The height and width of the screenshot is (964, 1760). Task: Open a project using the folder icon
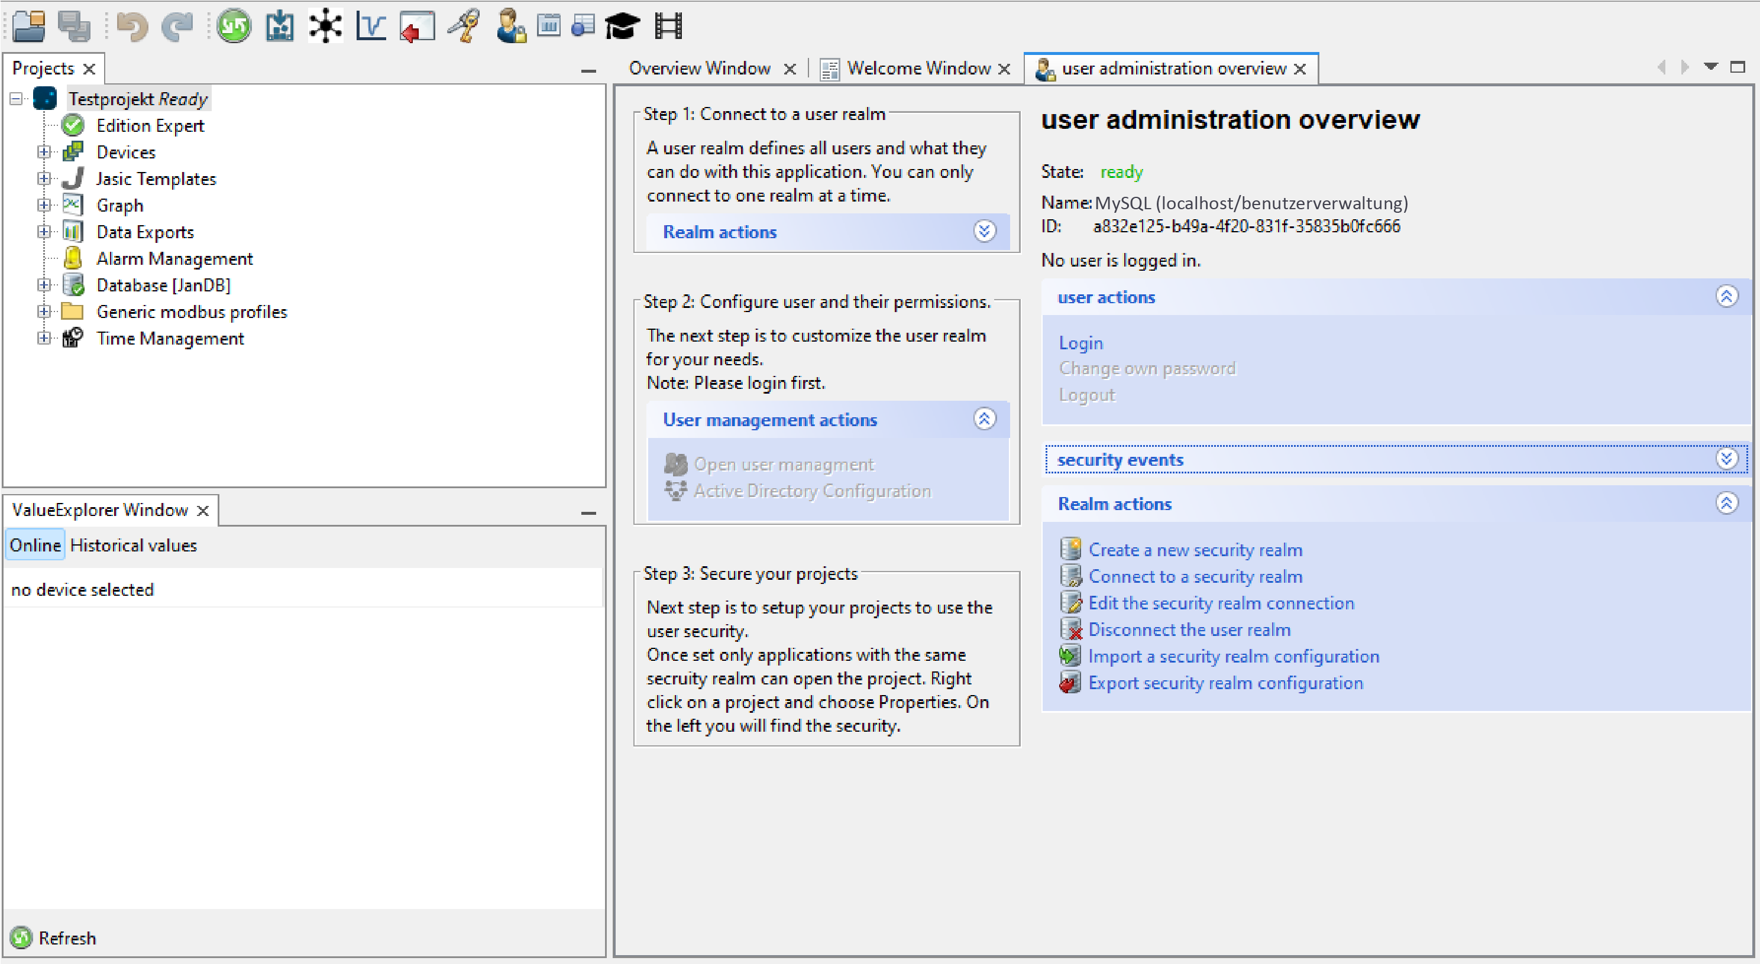point(27,26)
